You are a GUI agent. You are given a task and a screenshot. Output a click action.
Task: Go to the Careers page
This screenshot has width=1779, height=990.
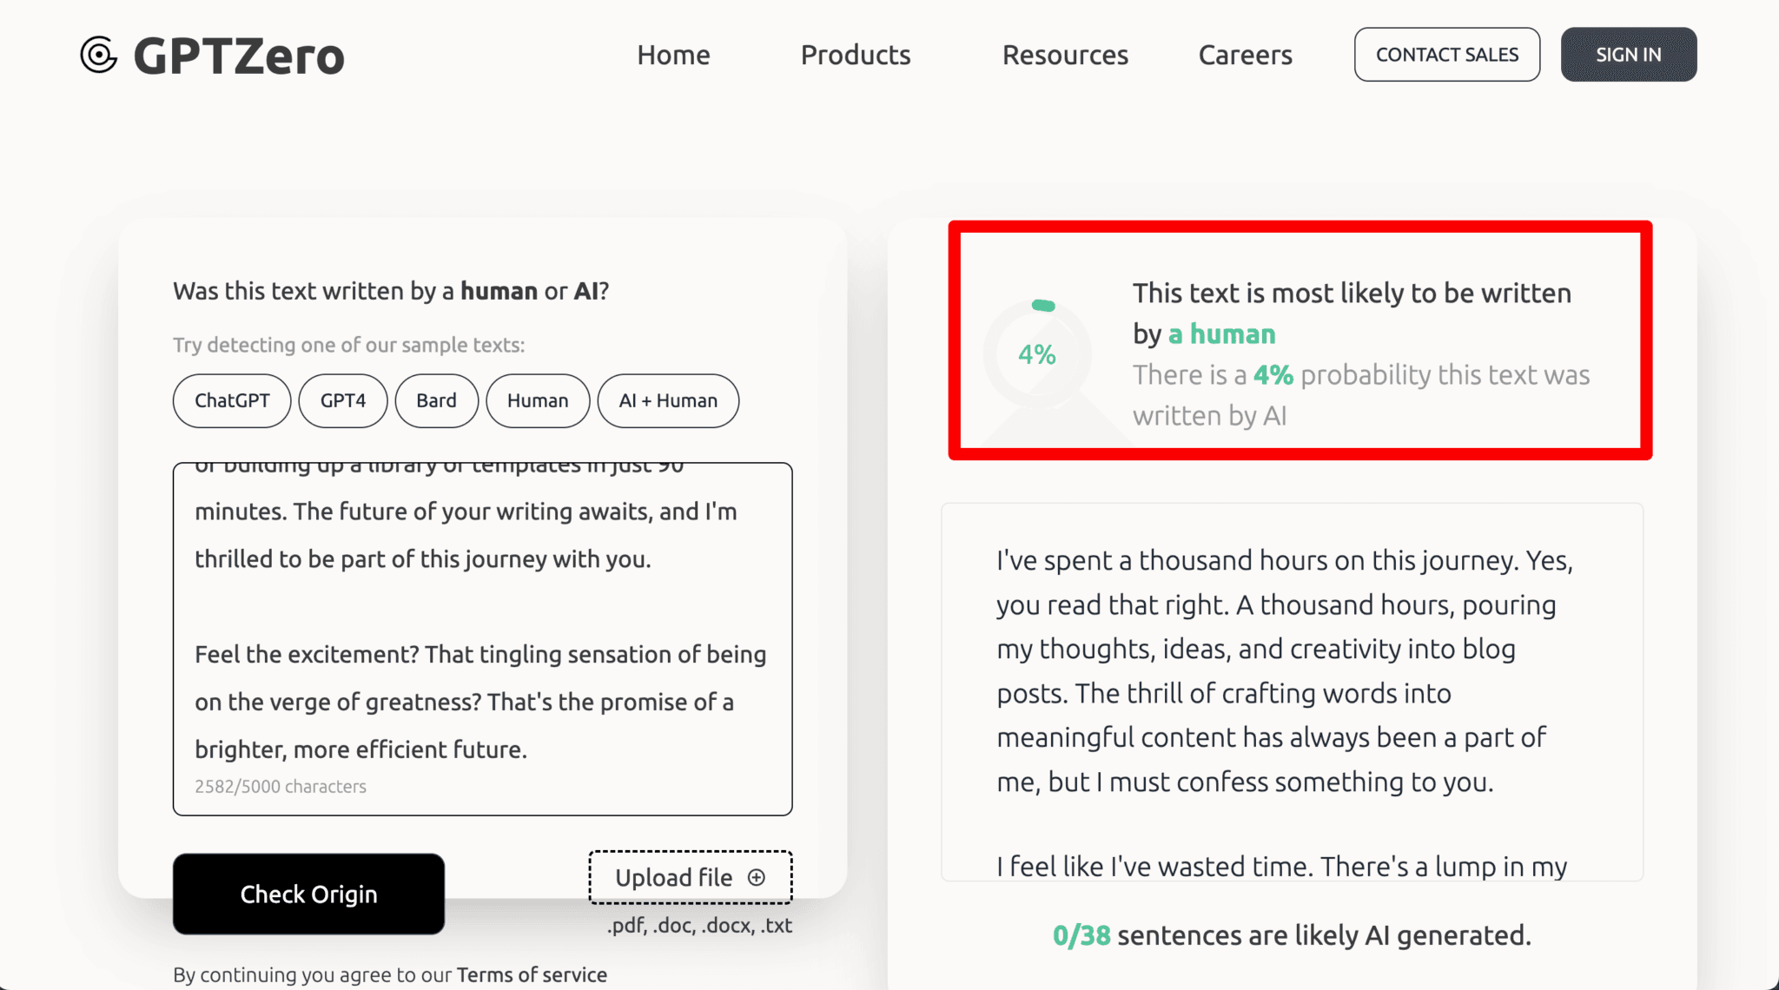(x=1245, y=54)
